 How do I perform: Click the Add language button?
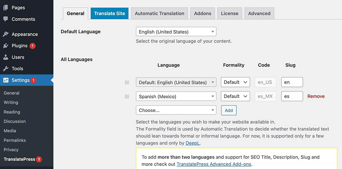pos(229,111)
